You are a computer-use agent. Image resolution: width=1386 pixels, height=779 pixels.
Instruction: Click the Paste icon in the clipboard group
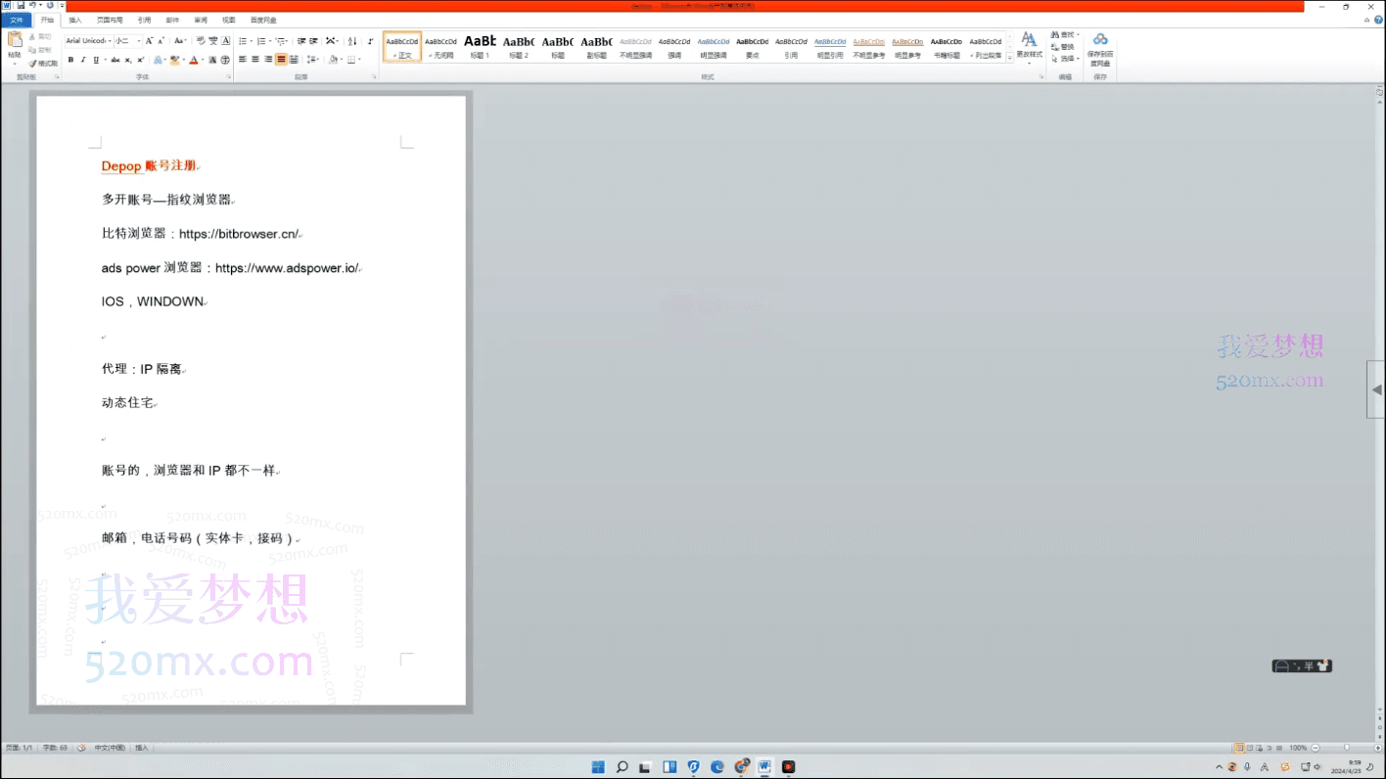15,40
